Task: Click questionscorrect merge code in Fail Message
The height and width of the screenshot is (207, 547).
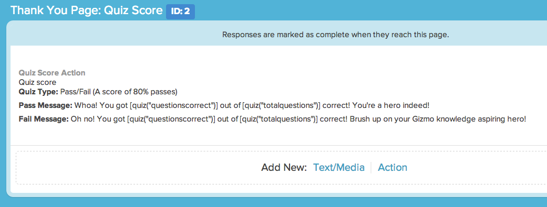Action: (171, 119)
